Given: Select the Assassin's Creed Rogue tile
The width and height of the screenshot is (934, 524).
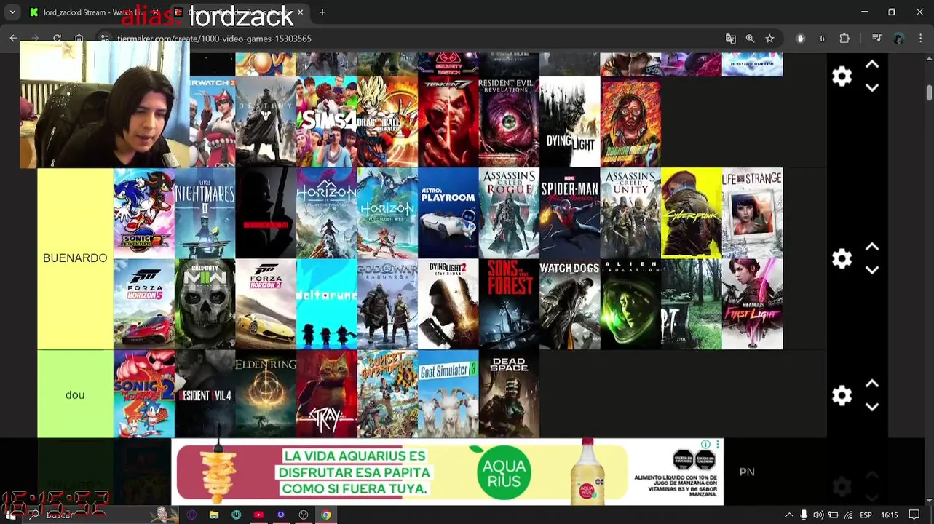Looking at the screenshot, I should (509, 213).
